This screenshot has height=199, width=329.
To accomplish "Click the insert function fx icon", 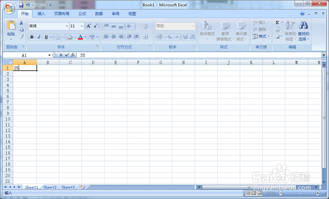I will pyautogui.click(x=73, y=55).
